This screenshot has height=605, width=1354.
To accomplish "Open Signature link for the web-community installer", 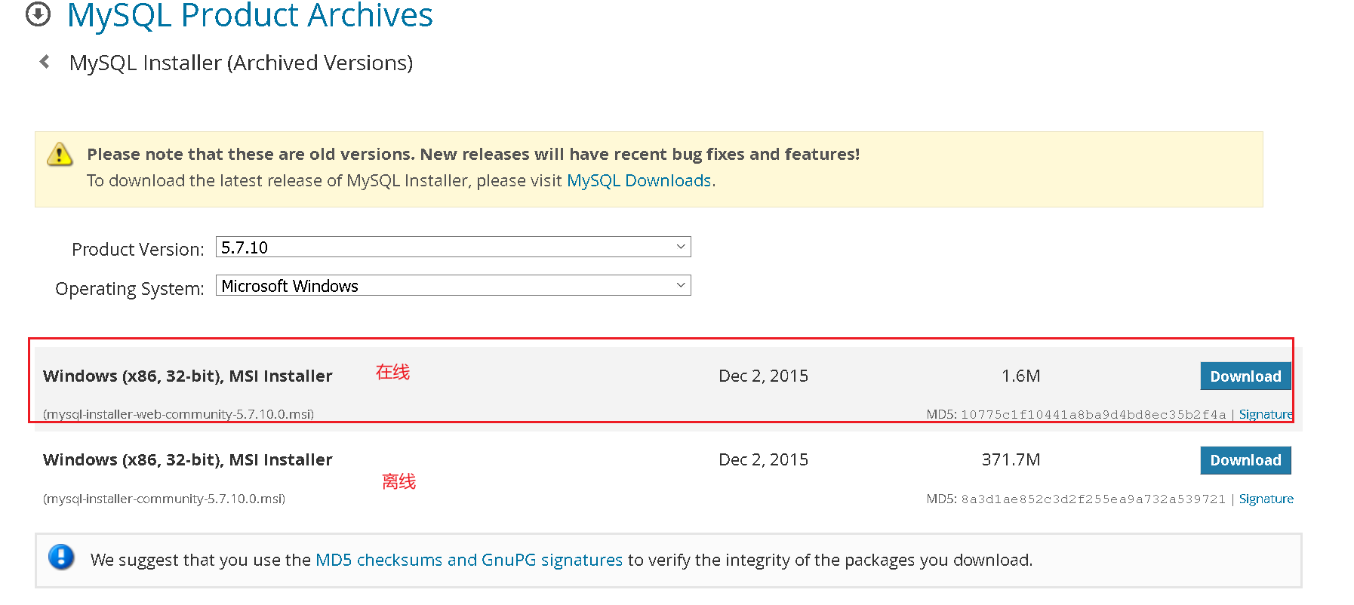I will 1265,415.
